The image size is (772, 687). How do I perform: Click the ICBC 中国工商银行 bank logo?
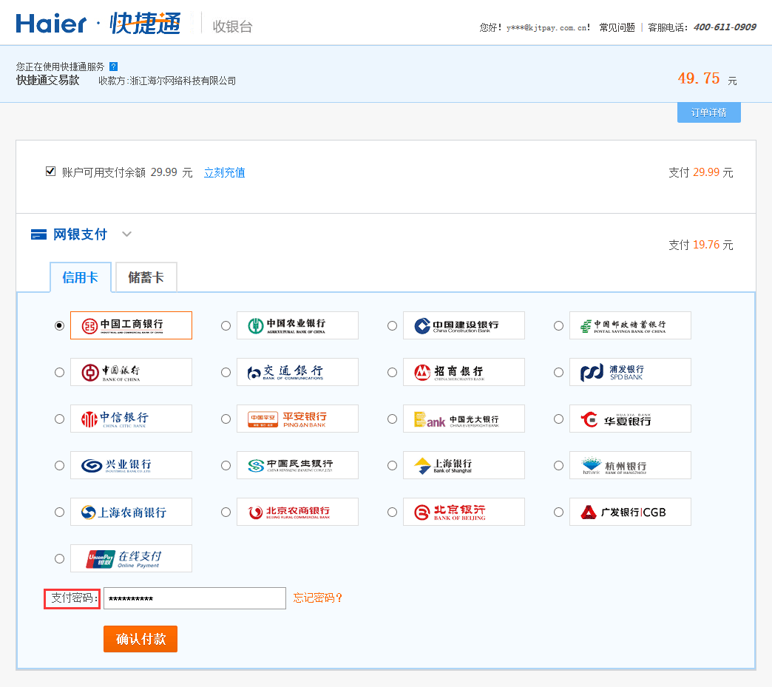point(131,325)
